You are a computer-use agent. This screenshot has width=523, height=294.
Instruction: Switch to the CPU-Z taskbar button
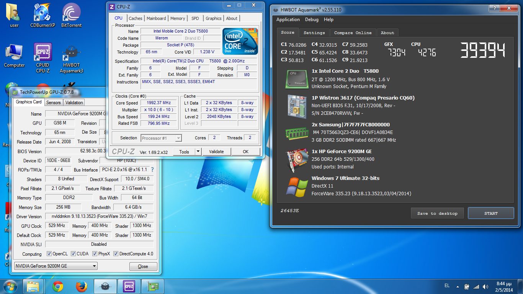pyautogui.click(x=129, y=286)
